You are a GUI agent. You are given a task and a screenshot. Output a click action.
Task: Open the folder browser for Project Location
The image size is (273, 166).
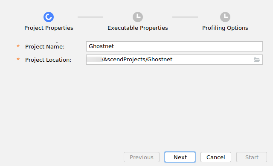click(257, 60)
